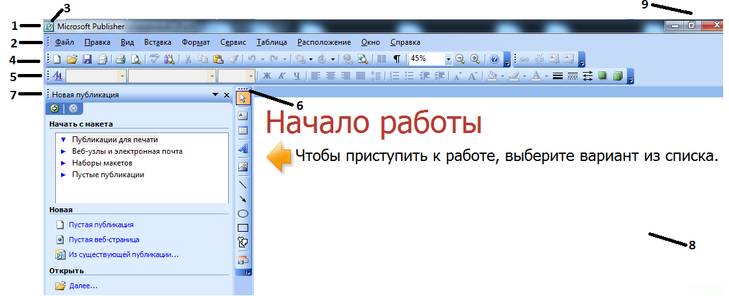Select the Rectangle shape tool
Image resolution: width=729 pixels, height=296 pixels.
[243, 228]
